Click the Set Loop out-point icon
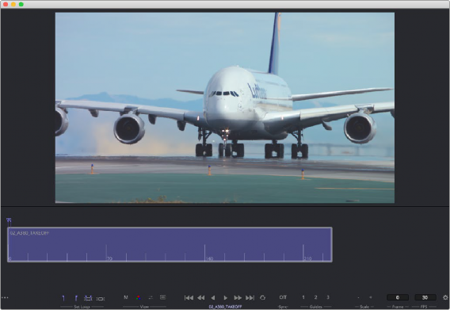The width and height of the screenshot is (450, 310). 76,298
